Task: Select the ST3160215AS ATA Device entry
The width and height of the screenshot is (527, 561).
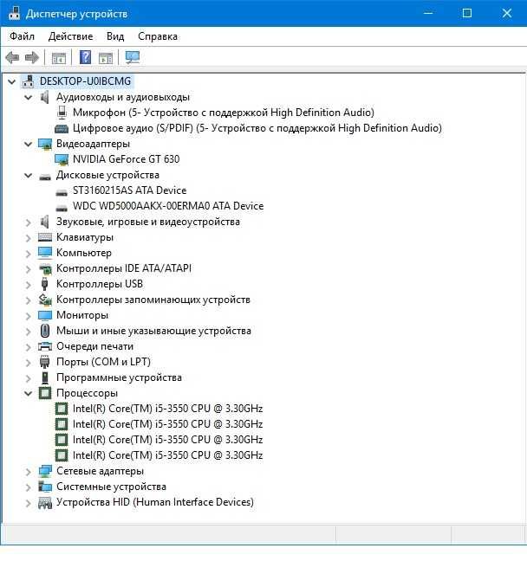Action: point(130,190)
